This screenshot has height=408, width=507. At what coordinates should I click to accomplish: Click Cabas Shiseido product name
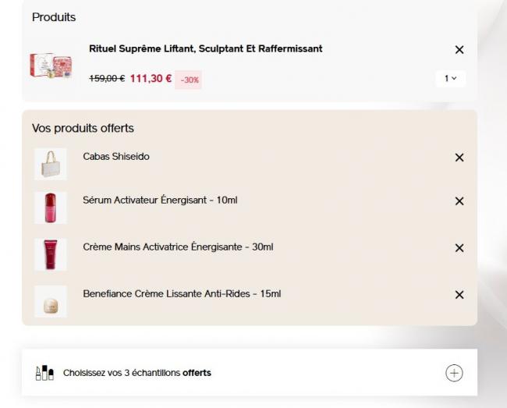(x=116, y=157)
